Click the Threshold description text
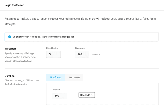 (x=22, y=57)
